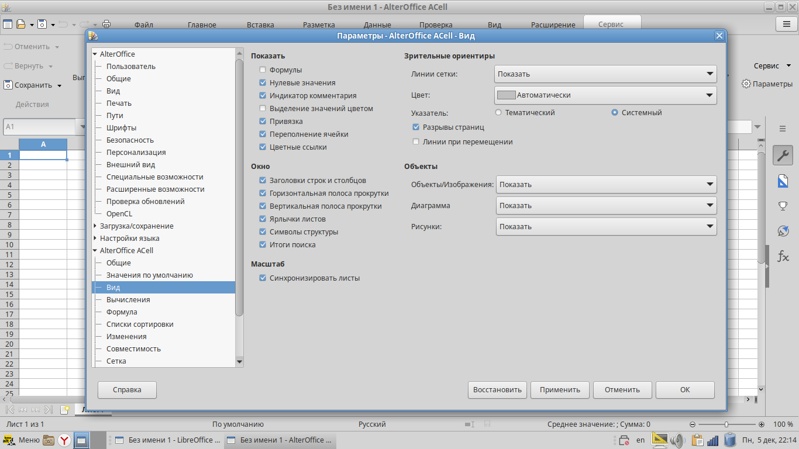The height and width of the screenshot is (449, 799).
Task: Click the Отменить button in dialog
Action: [x=622, y=389]
